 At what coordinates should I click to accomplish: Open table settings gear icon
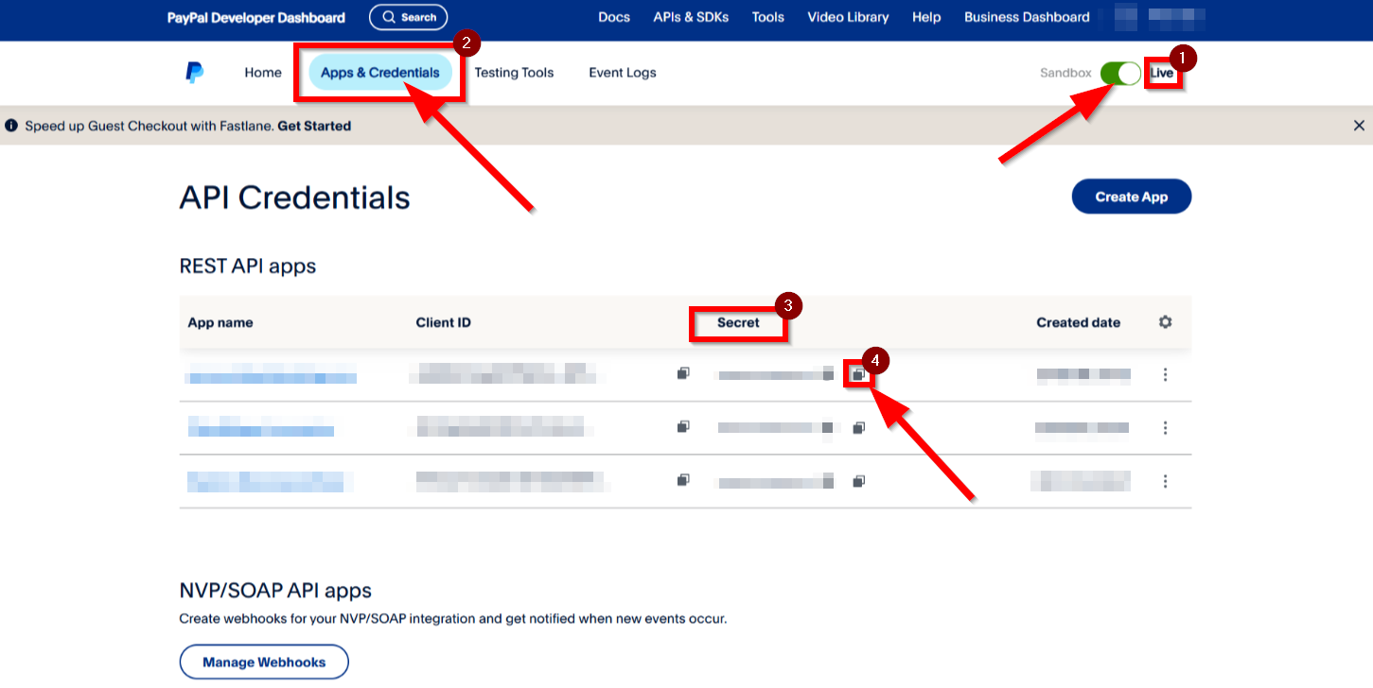click(1165, 322)
